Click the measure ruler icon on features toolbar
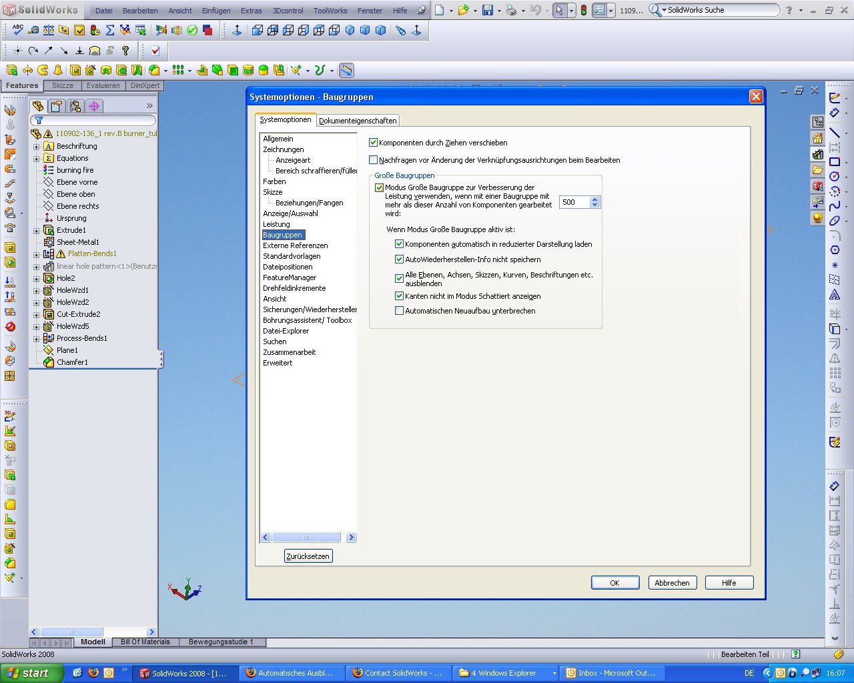Image resolution: width=854 pixels, height=683 pixels. 346,70
